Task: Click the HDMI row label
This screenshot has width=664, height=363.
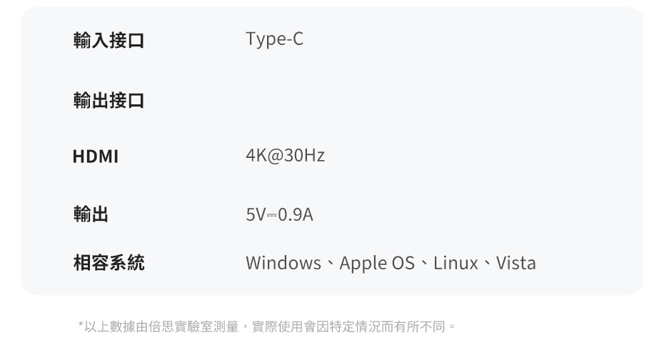Action: [x=95, y=156]
